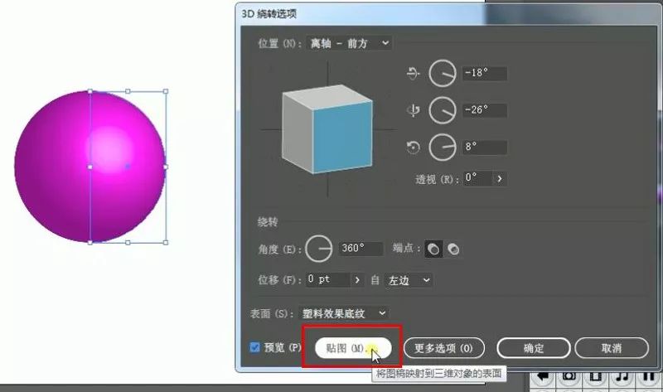Toggle the 预览 preview checkbox

point(255,347)
